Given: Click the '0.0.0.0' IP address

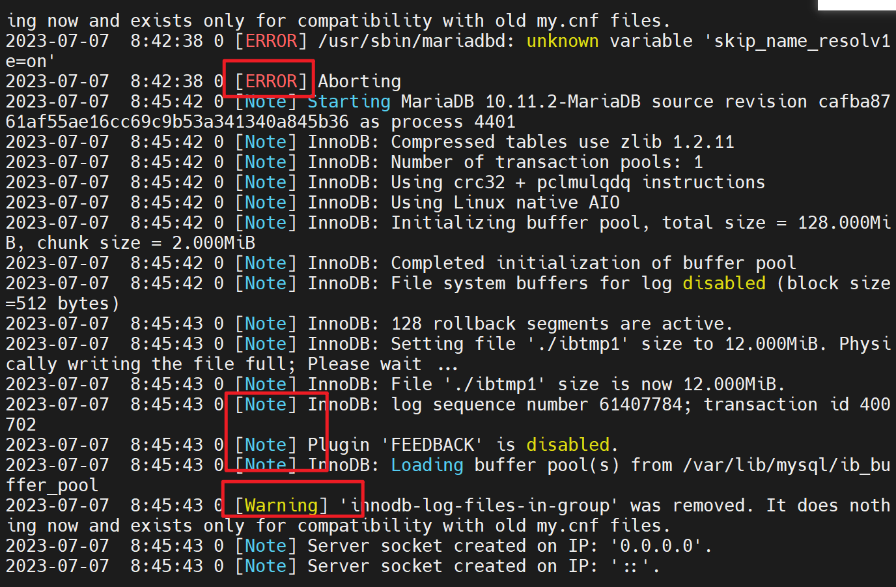Looking at the screenshot, I should (x=656, y=546).
